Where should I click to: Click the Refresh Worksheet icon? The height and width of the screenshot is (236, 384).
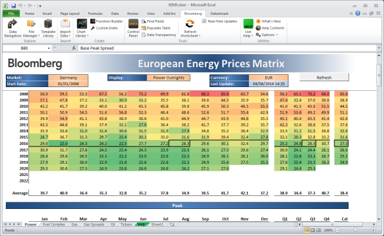pyautogui.click(x=190, y=28)
